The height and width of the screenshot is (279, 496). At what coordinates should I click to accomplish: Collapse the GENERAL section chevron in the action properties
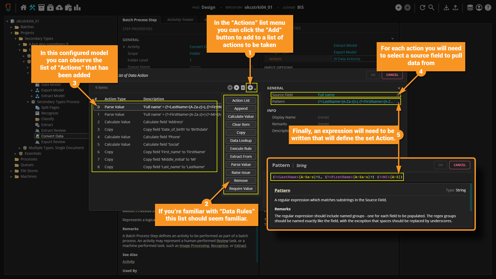399,88
